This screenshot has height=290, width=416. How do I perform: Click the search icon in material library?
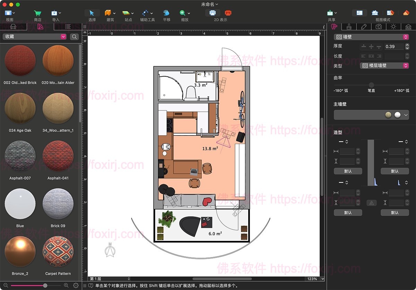[74, 36]
